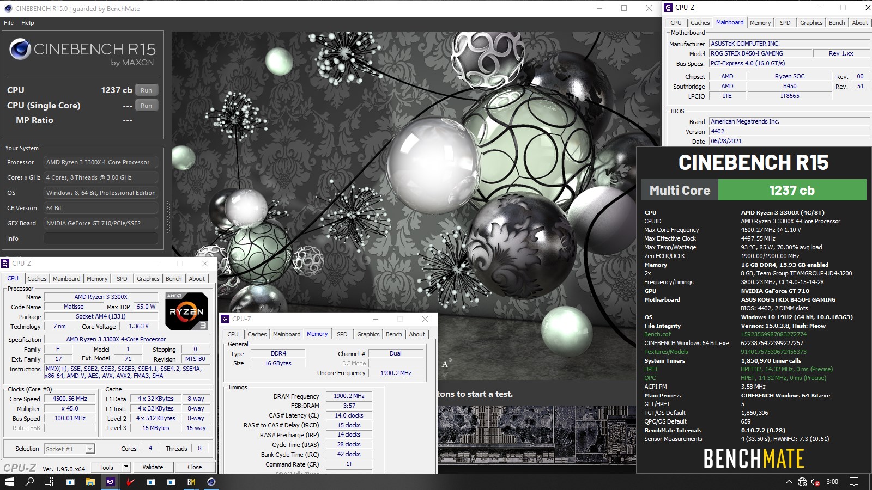
Task: Select Memory tab in CPU-Z CPU window
Action: 97,279
